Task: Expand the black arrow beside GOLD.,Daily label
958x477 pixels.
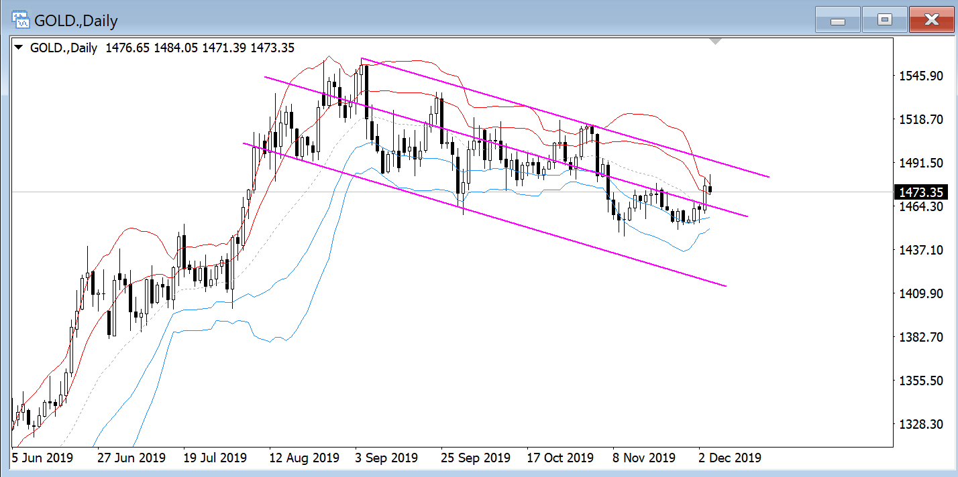Action: click(x=18, y=48)
